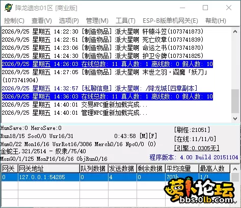
Task: Click the 队列数据 column header
Action: [x=94, y=168]
